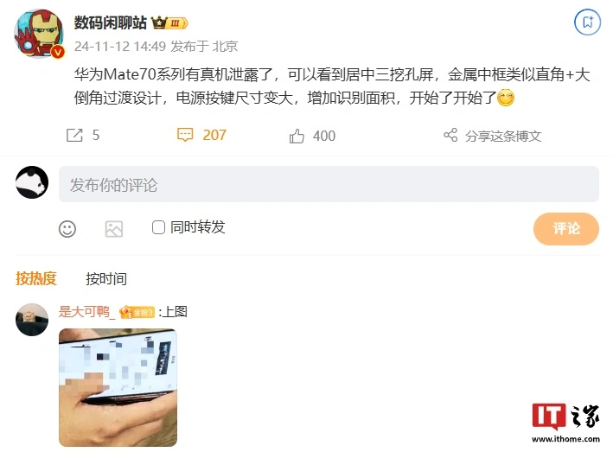Toggle the 同时转发 checkbox

[158, 227]
